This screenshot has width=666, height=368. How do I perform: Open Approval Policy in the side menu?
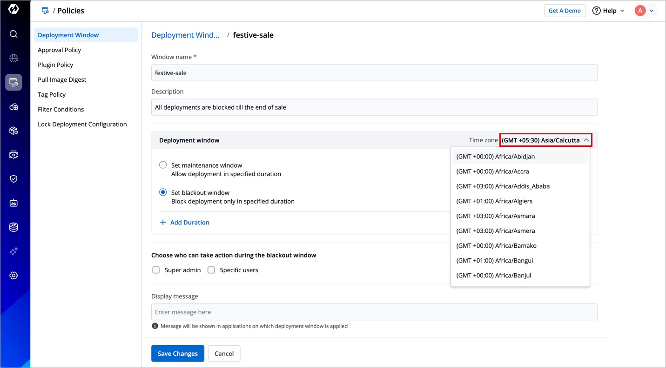tap(60, 50)
